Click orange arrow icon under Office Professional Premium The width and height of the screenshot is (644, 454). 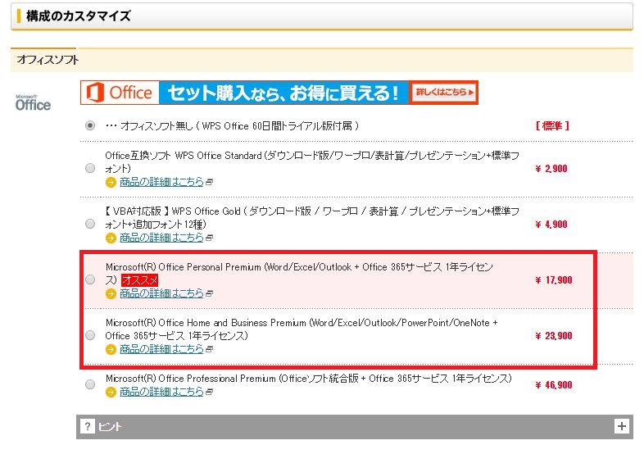(111, 393)
